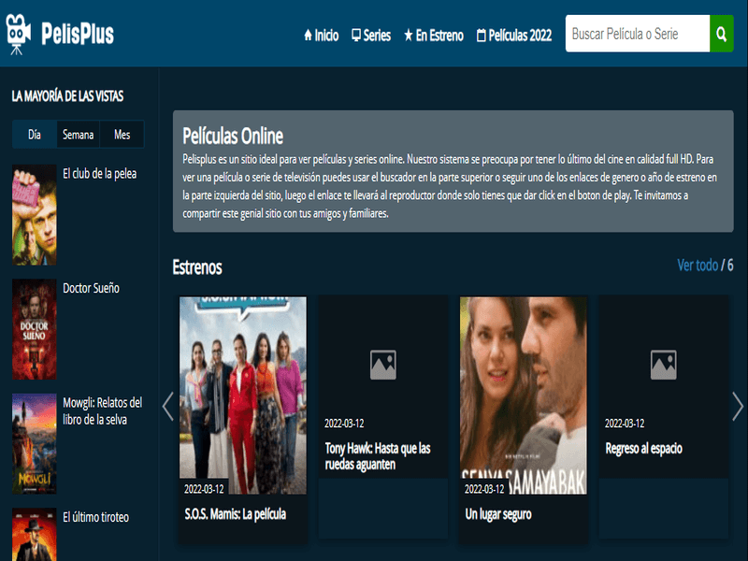Screen dimensions: 748x561
Task: Click the monitor icon beside Series
Action: (356, 36)
